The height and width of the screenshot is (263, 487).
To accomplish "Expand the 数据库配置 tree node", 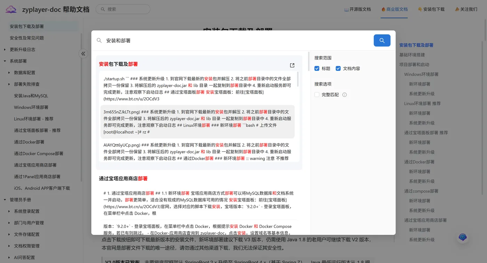I will 9,73.
